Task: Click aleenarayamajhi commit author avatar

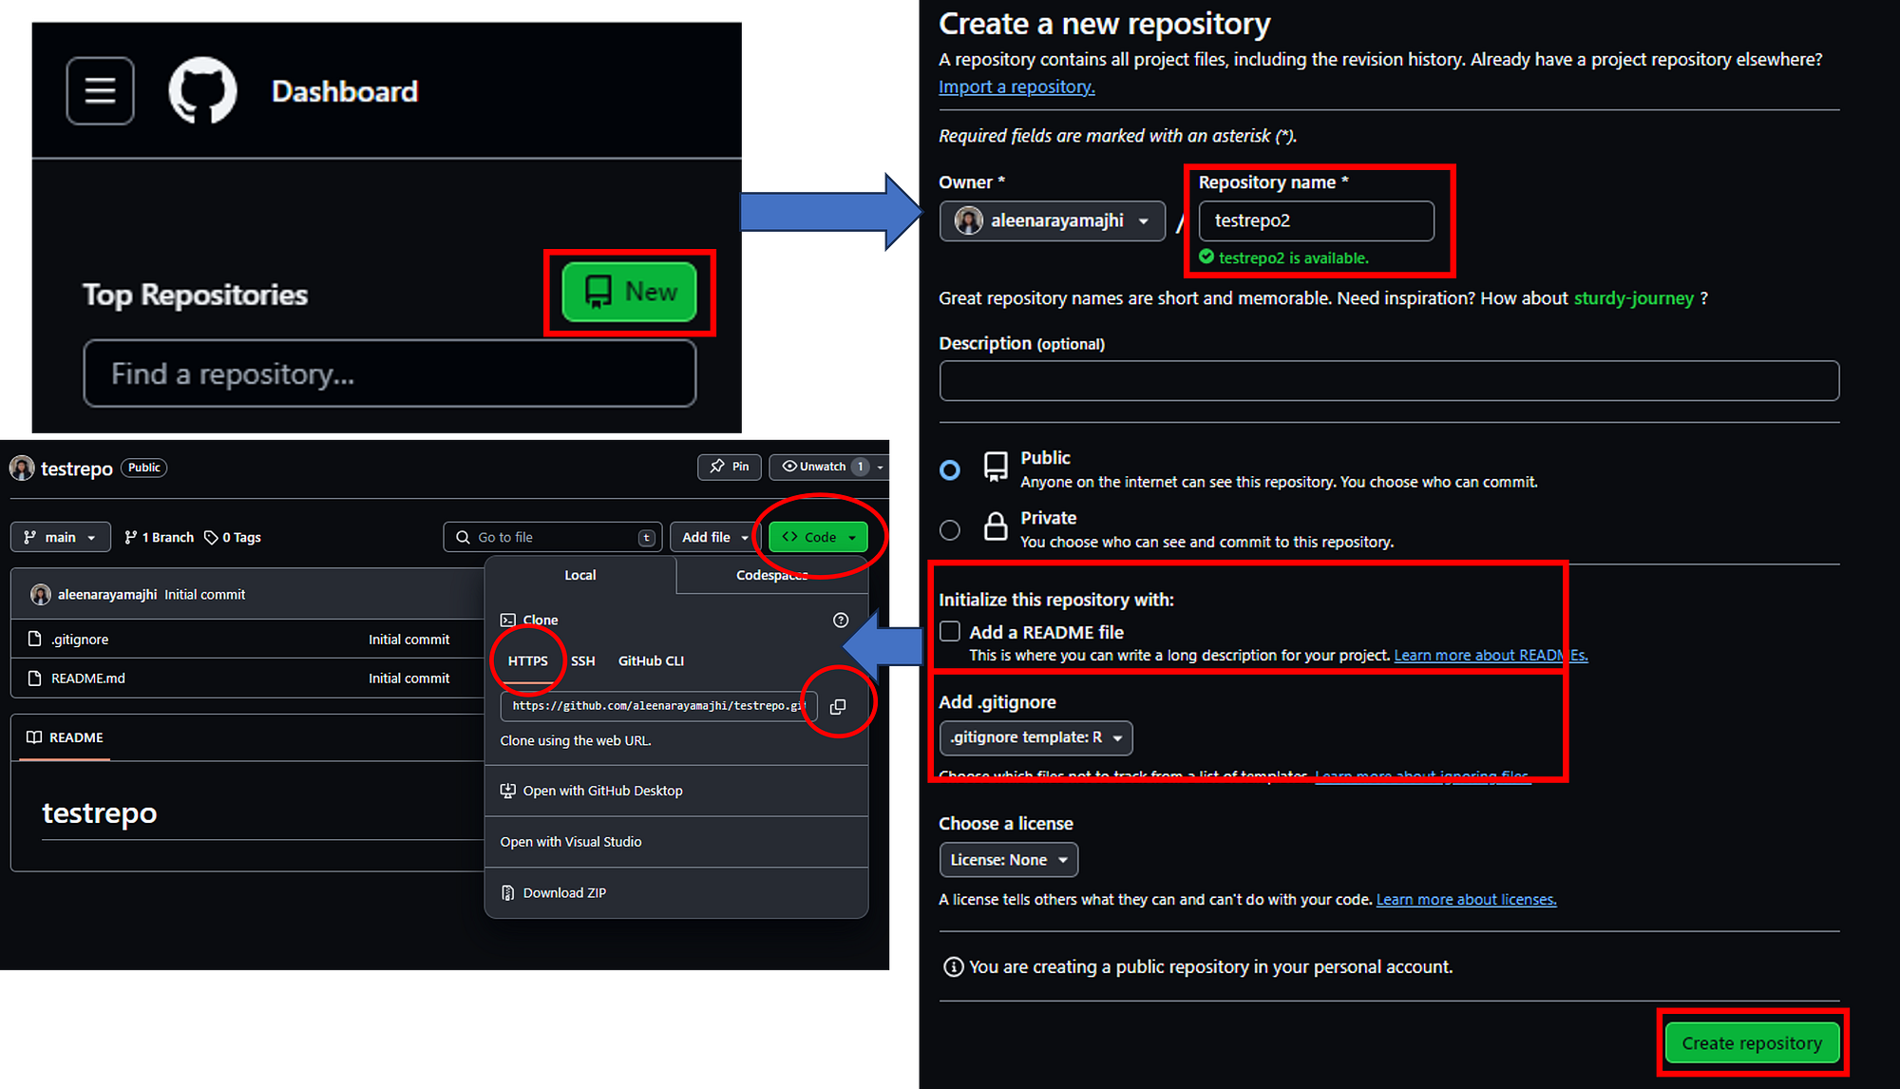Action: coord(41,595)
